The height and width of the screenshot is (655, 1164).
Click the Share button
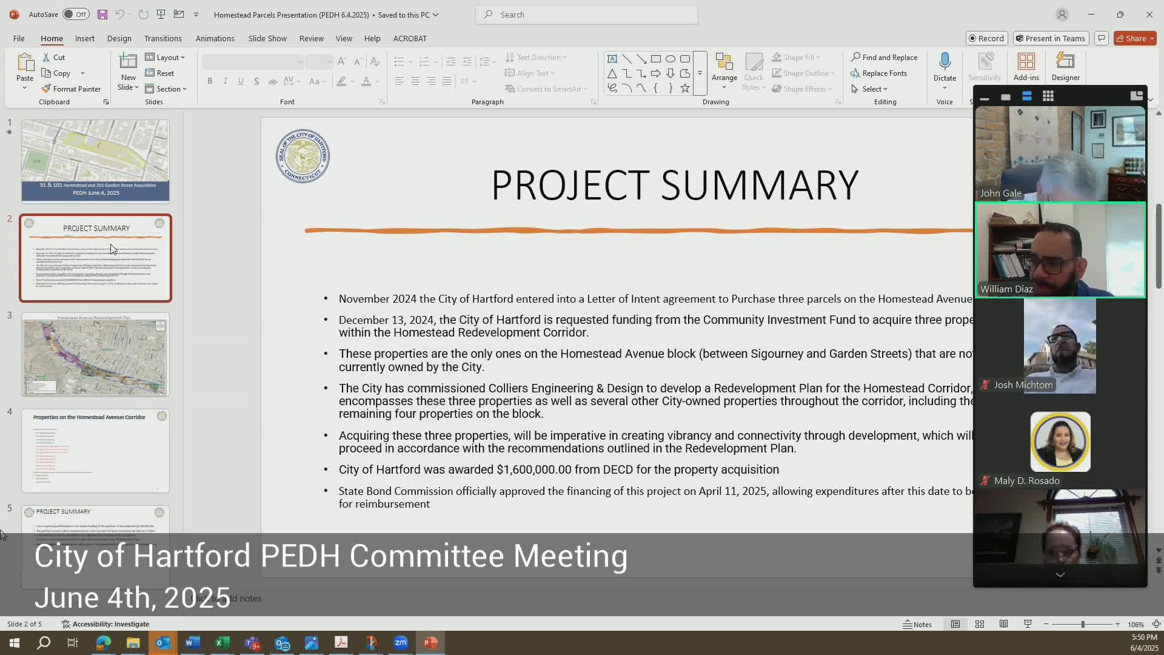pyautogui.click(x=1135, y=38)
